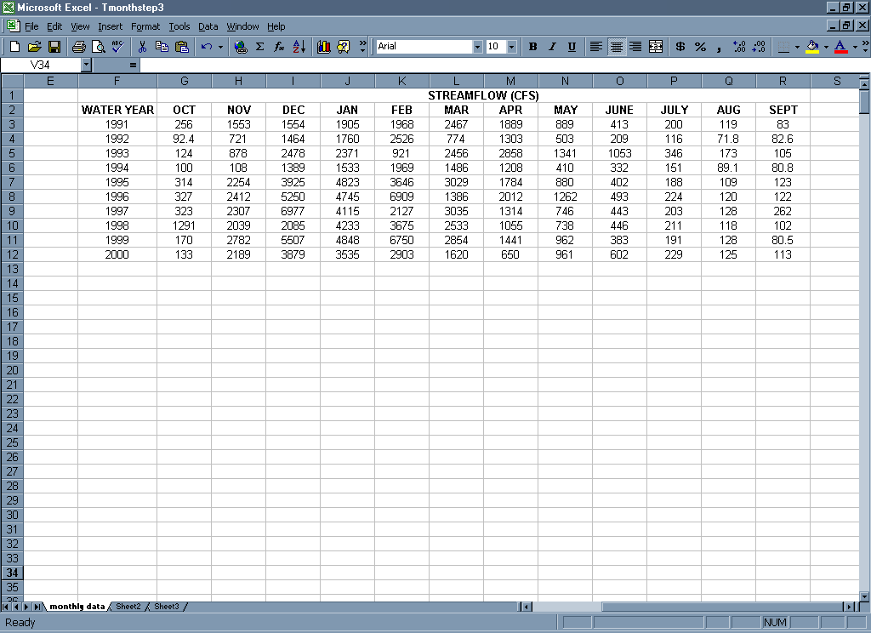
Task: Select the row 5 header
Action: tap(12, 153)
